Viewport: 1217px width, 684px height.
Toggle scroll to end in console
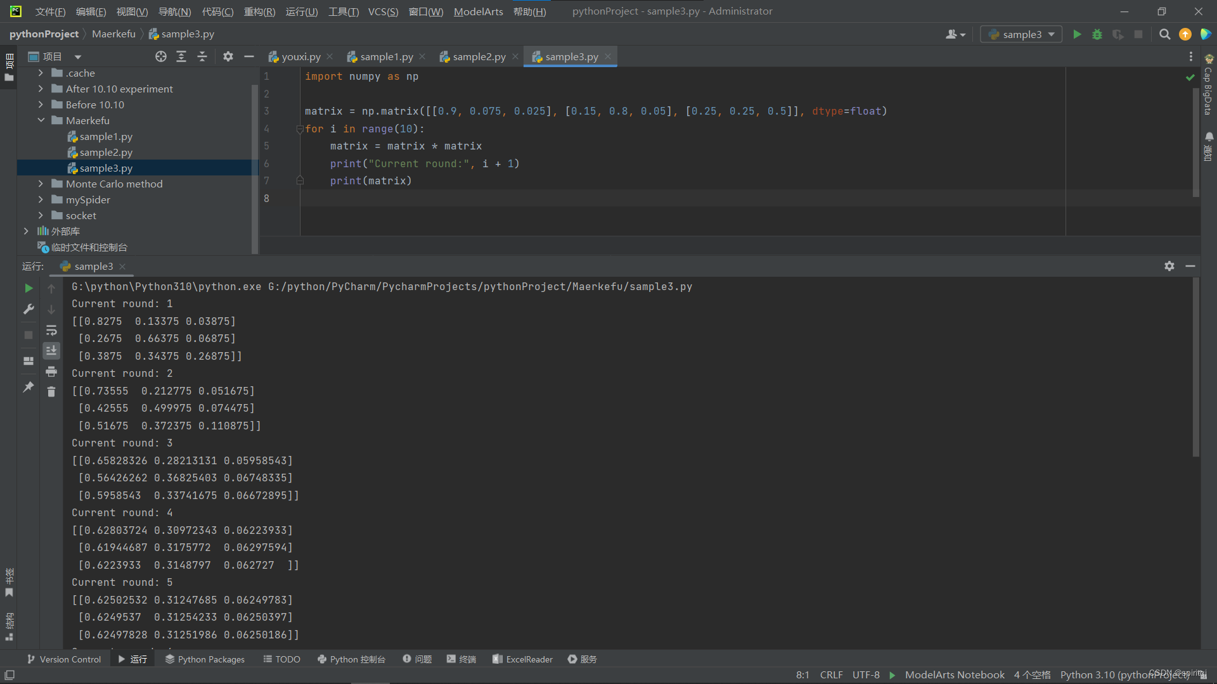(x=51, y=350)
